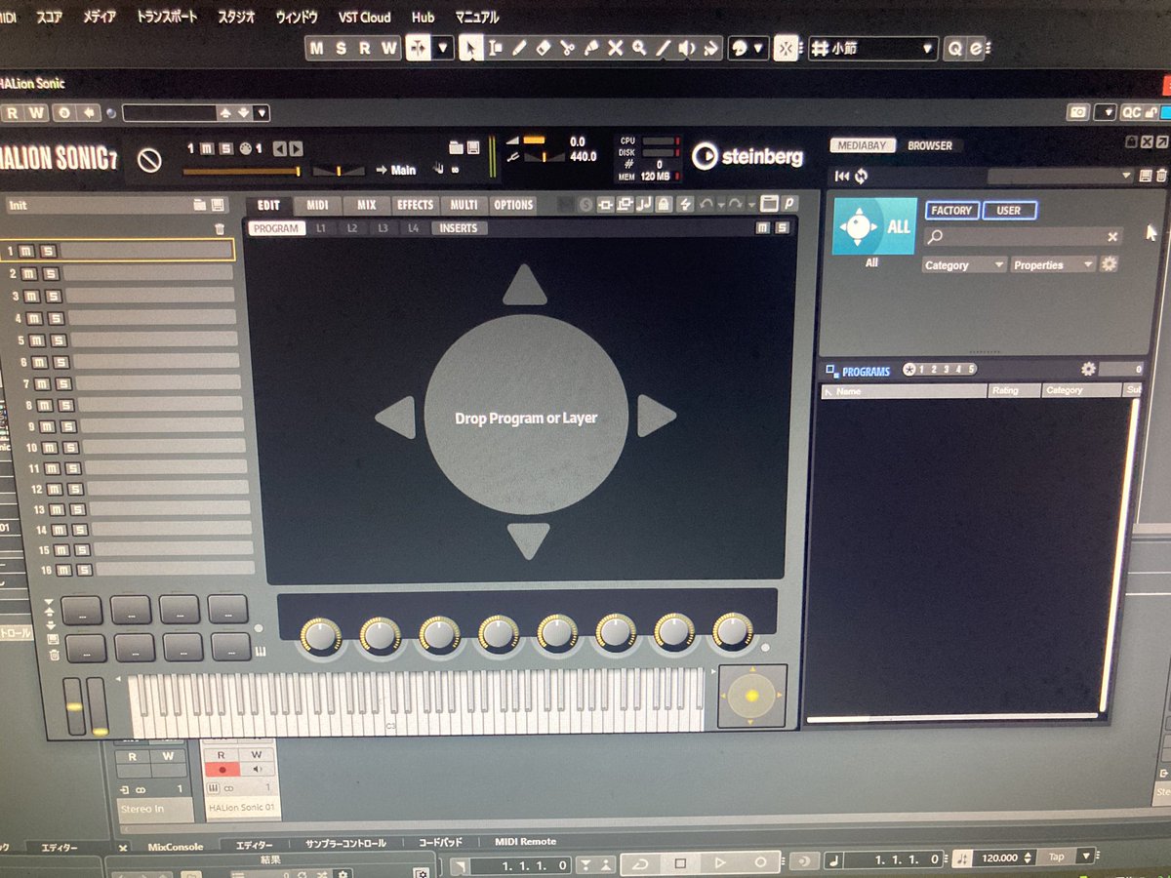This screenshot has width=1171, height=878.
Task: Switch to the MIX tab
Action: [366, 205]
